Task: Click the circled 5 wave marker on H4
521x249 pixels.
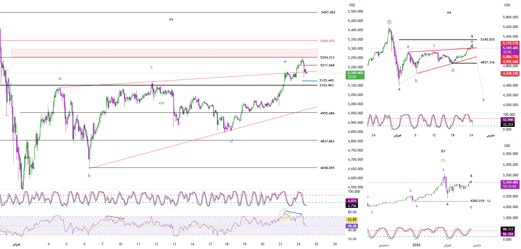Action: click(x=389, y=22)
